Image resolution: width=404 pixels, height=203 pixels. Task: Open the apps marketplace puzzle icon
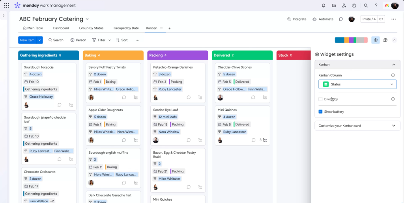[x=354, y=6]
